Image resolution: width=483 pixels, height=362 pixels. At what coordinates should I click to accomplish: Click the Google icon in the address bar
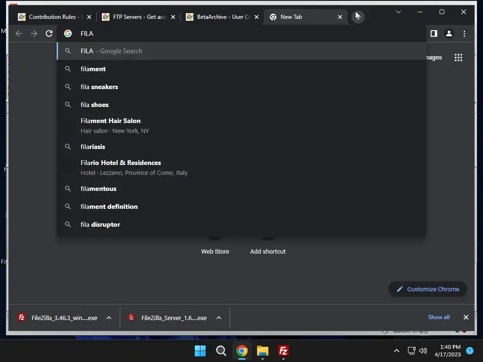(x=68, y=33)
